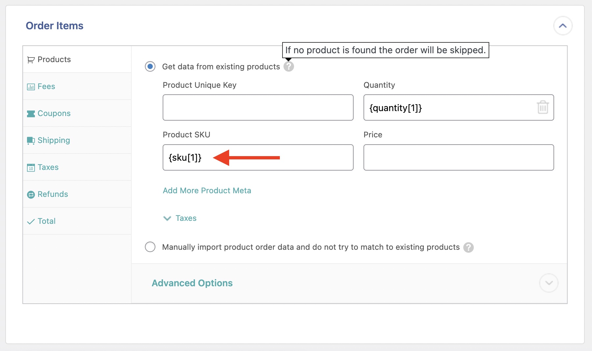The height and width of the screenshot is (351, 592).
Task: Click the Total checkmark icon
Action: 31,222
